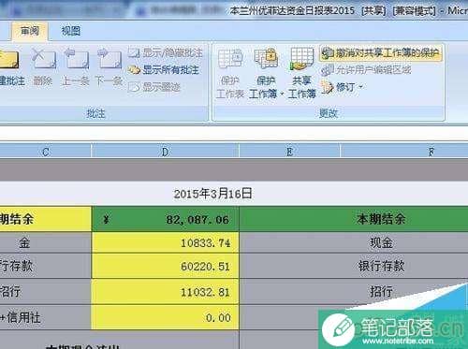Select yellow 期结余 label cell at left
Screen dimensions: 468x349
click(46, 219)
